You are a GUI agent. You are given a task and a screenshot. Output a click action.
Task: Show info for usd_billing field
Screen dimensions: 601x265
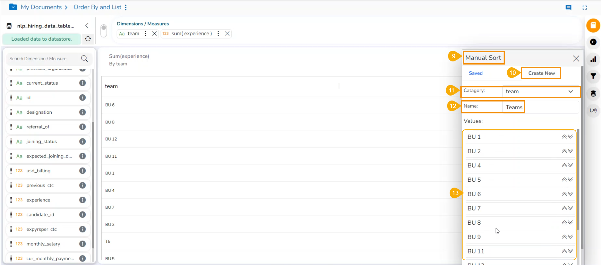[83, 171]
